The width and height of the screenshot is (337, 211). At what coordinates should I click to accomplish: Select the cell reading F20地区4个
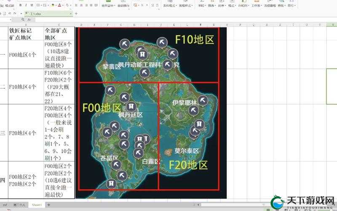26,133
